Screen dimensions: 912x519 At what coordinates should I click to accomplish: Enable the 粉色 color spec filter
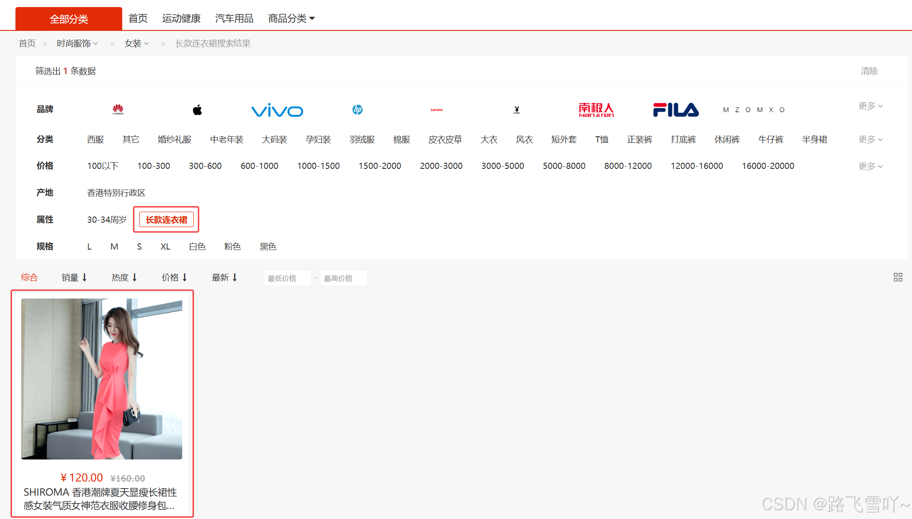(x=232, y=246)
